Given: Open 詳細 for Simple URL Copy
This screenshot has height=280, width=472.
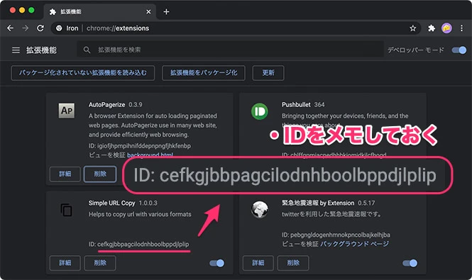Looking at the screenshot, I should coord(65,263).
